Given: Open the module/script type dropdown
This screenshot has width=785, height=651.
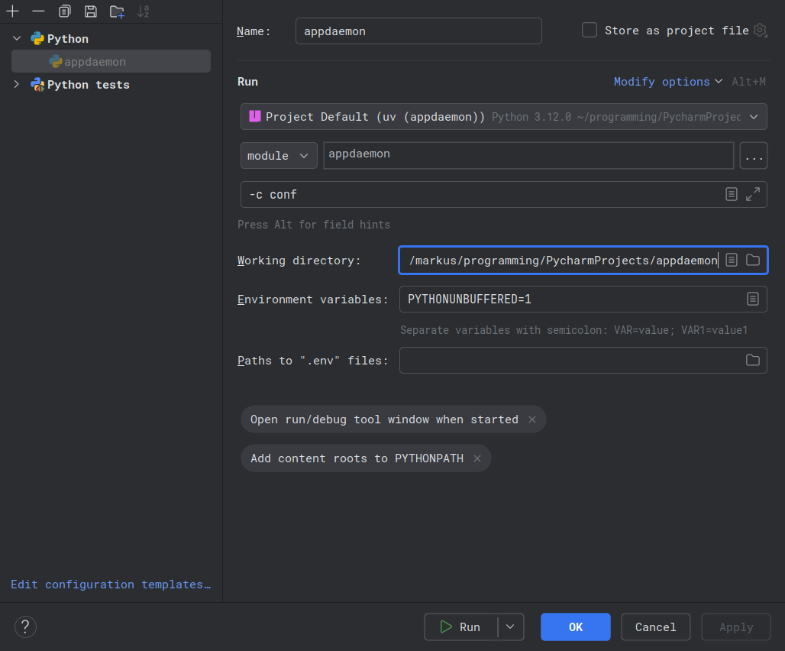Looking at the screenshot, I should pyautogui.click(x=279, y=156).
